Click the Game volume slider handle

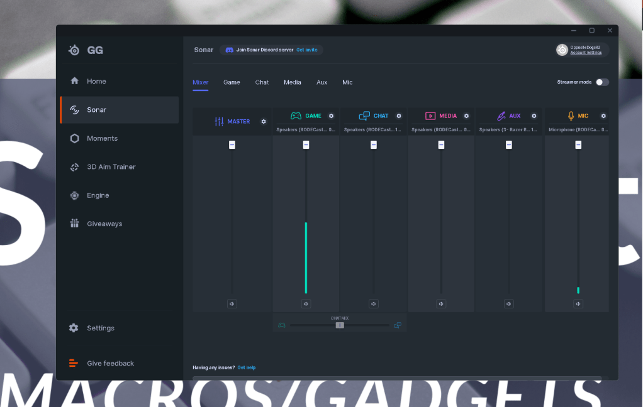pos(306,145)
